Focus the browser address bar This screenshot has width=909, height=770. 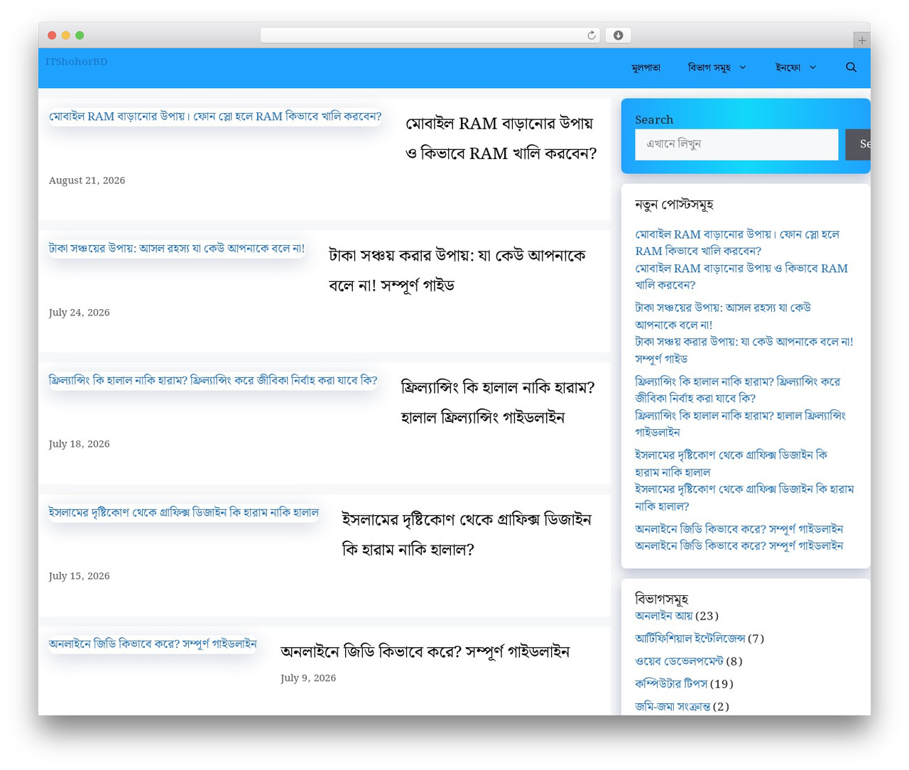[x=430, y=36]
